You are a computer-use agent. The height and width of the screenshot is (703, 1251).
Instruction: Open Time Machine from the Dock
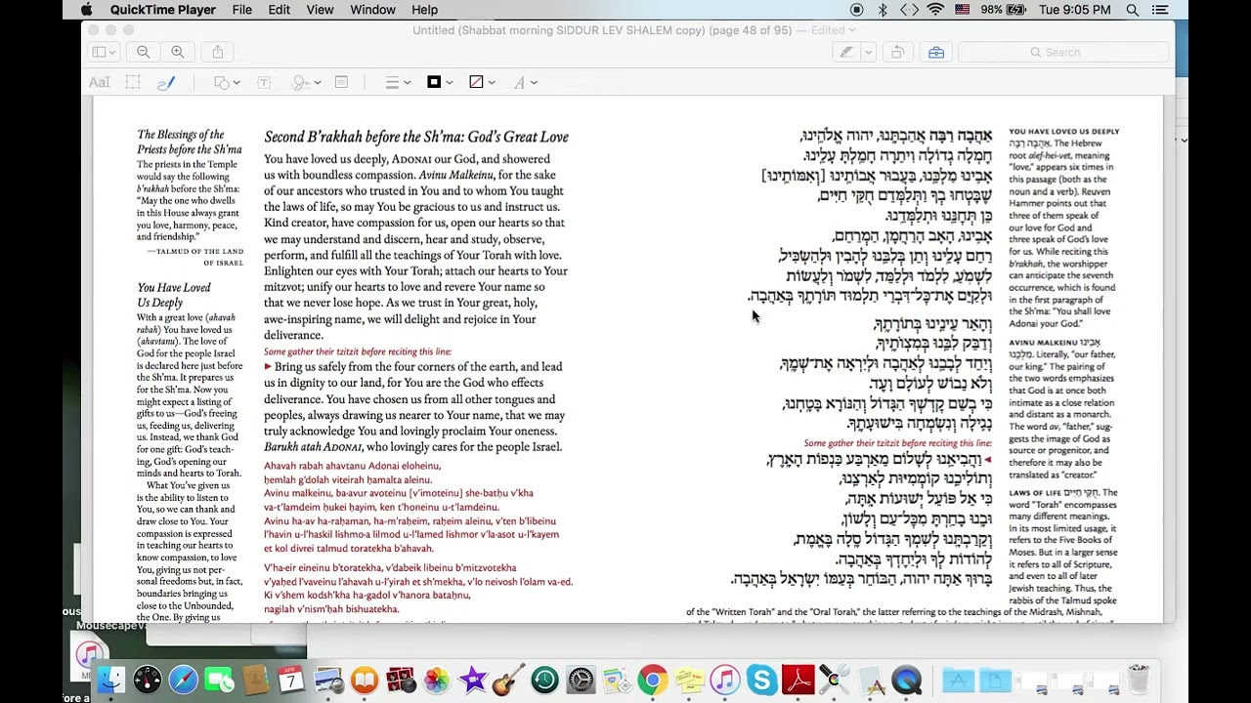[544, 680]
